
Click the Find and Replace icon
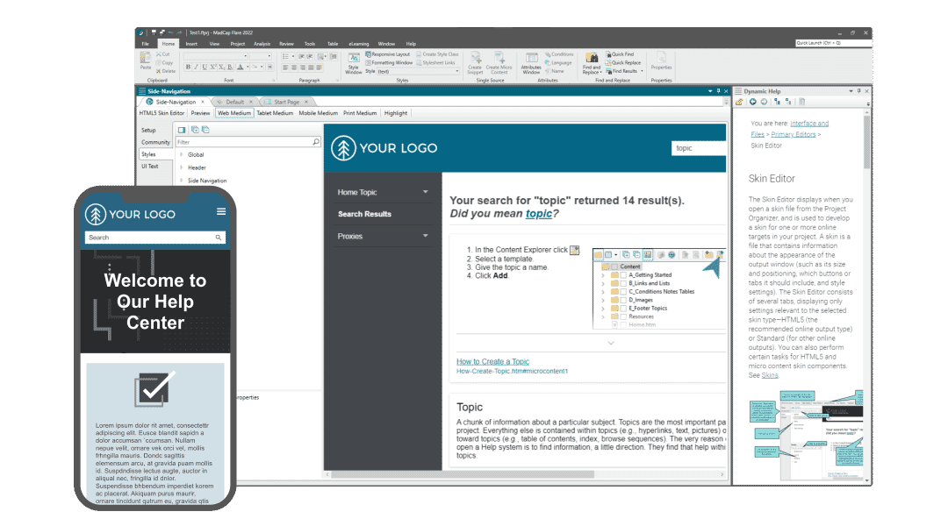pyautogui.click(x=592, y=61)
